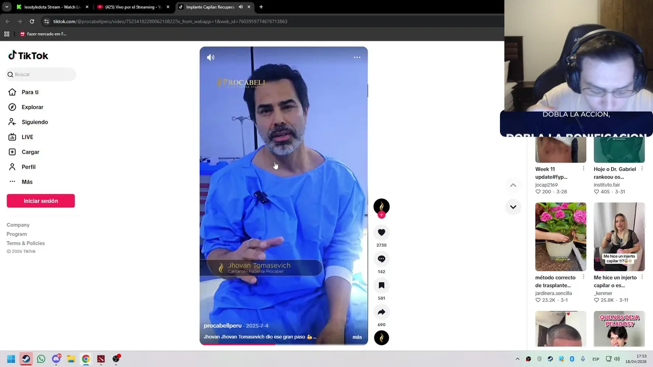Screen dimensions: 653x367
Task: Reload the page
Action: click(x=32, y=21)
